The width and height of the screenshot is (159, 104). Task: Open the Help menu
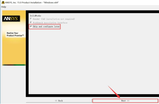[x=4, y=7]
